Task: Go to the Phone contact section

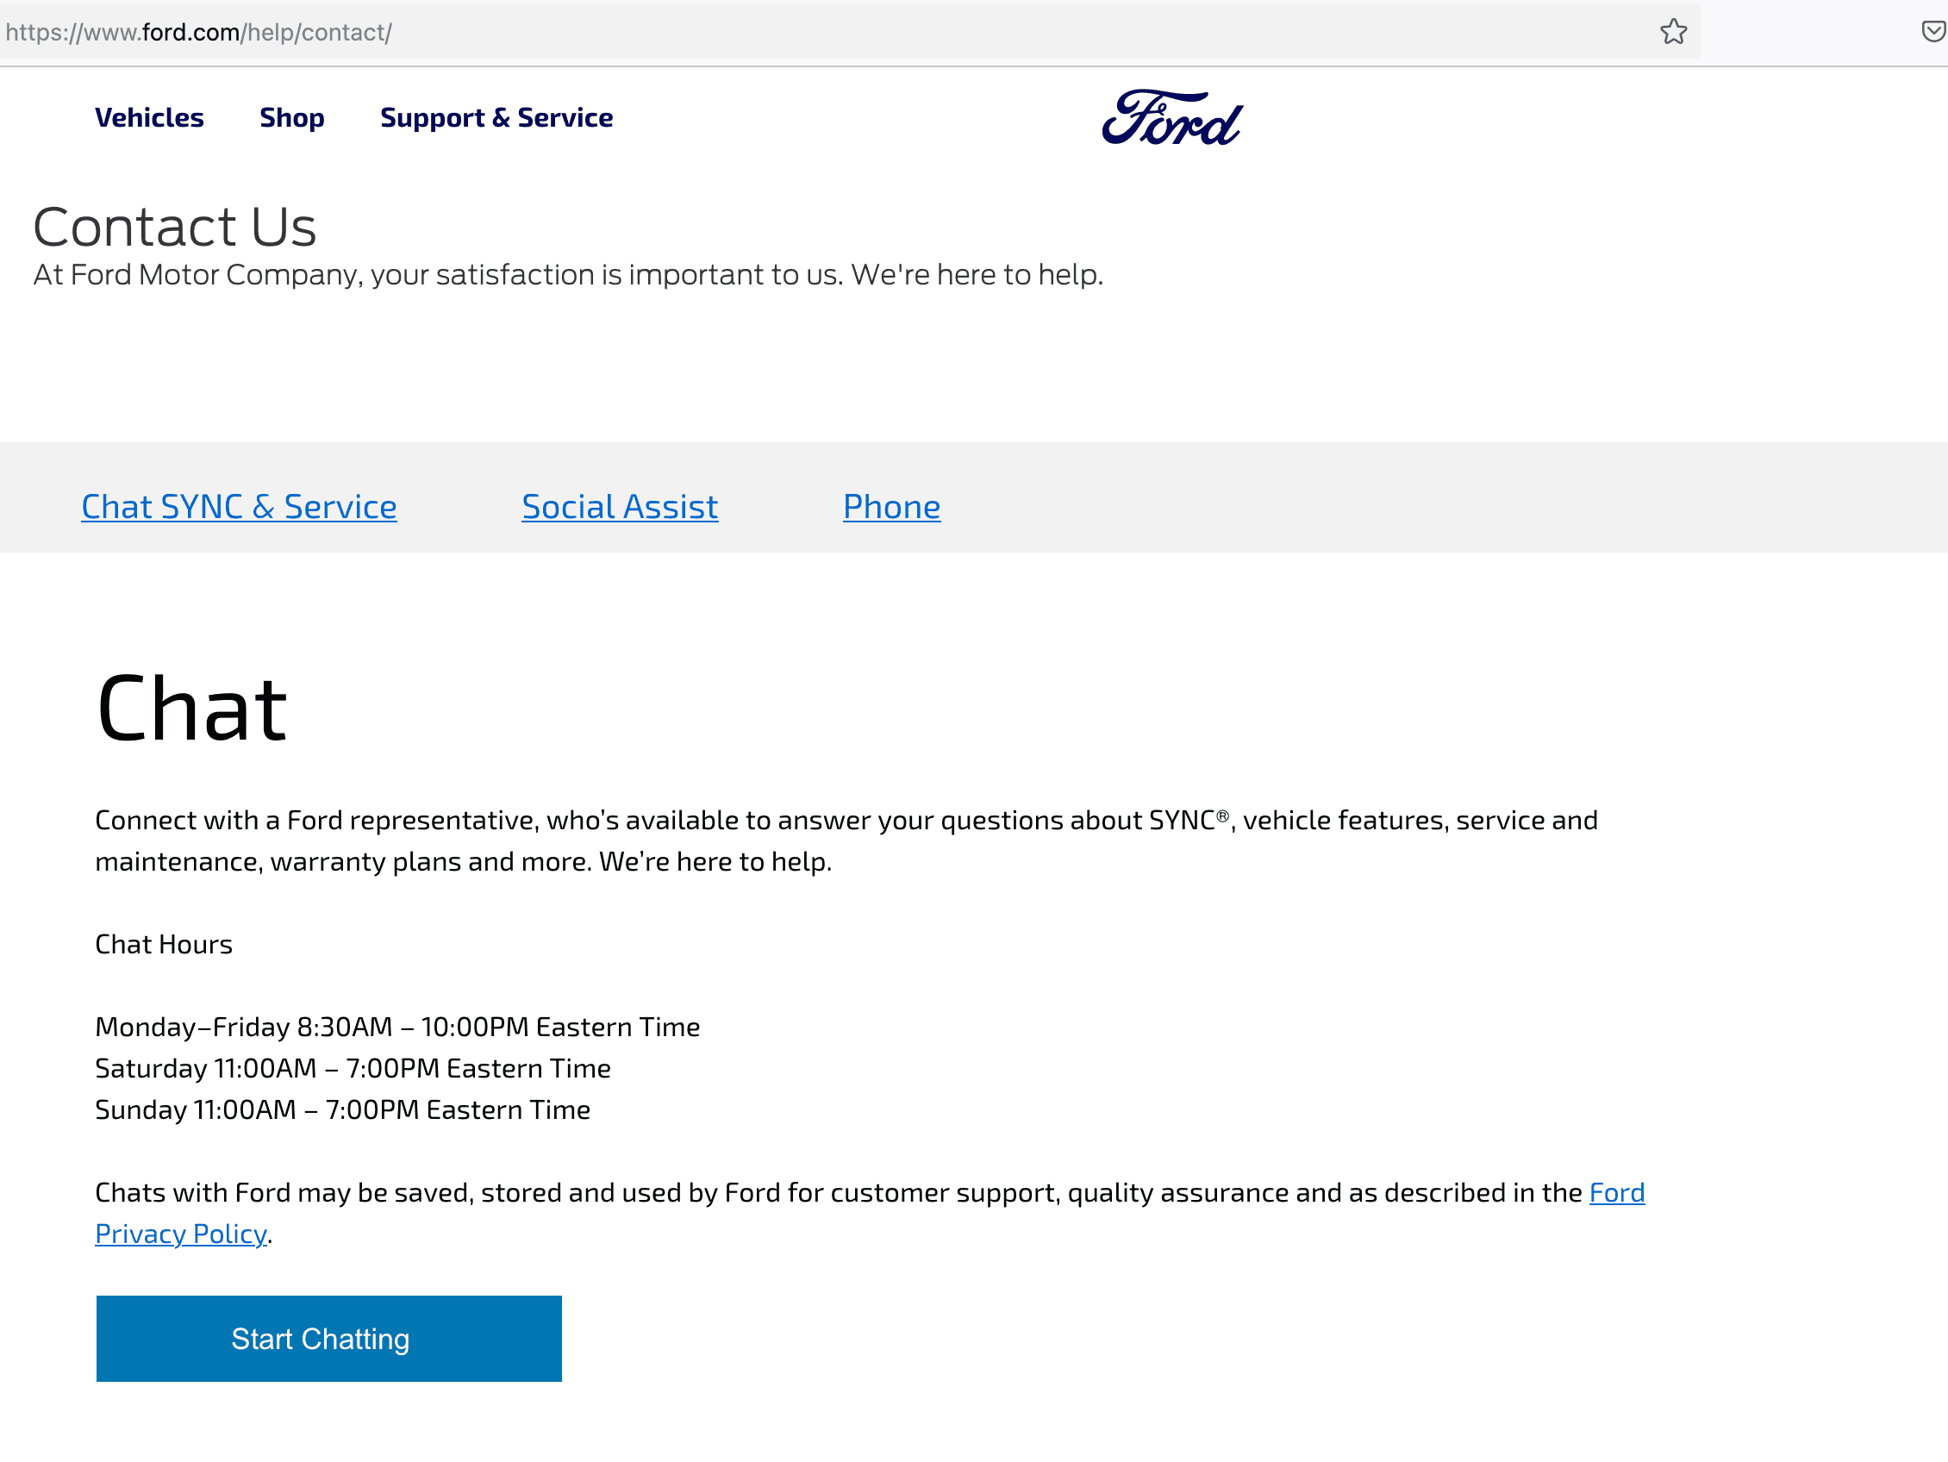Action: click(892, 507)
